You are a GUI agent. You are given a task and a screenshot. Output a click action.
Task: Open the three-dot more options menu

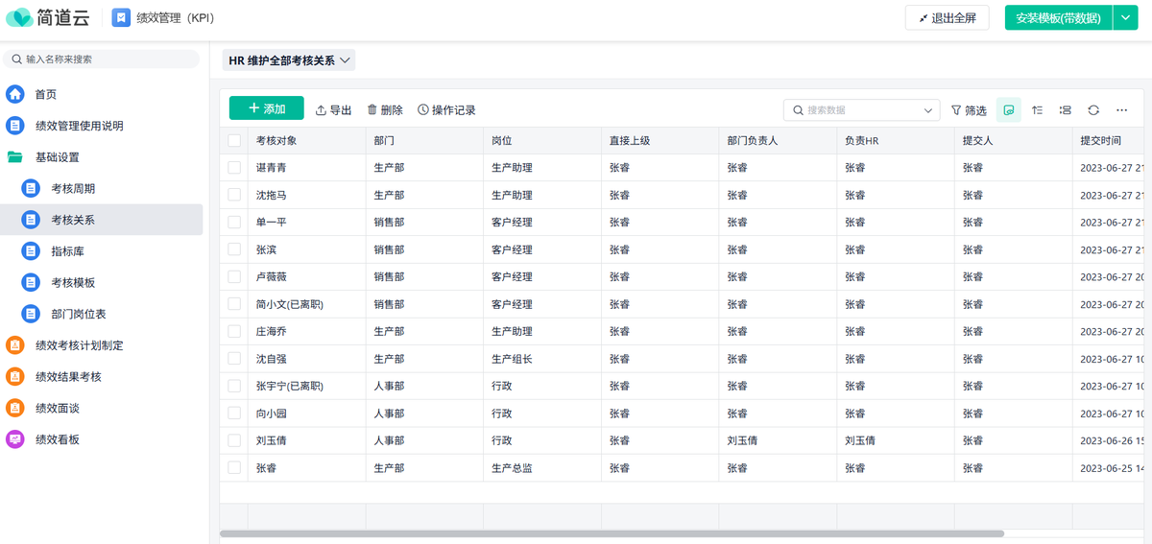coord(1121,110)
